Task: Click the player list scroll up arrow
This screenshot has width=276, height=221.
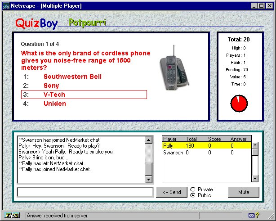Action: 255,145
